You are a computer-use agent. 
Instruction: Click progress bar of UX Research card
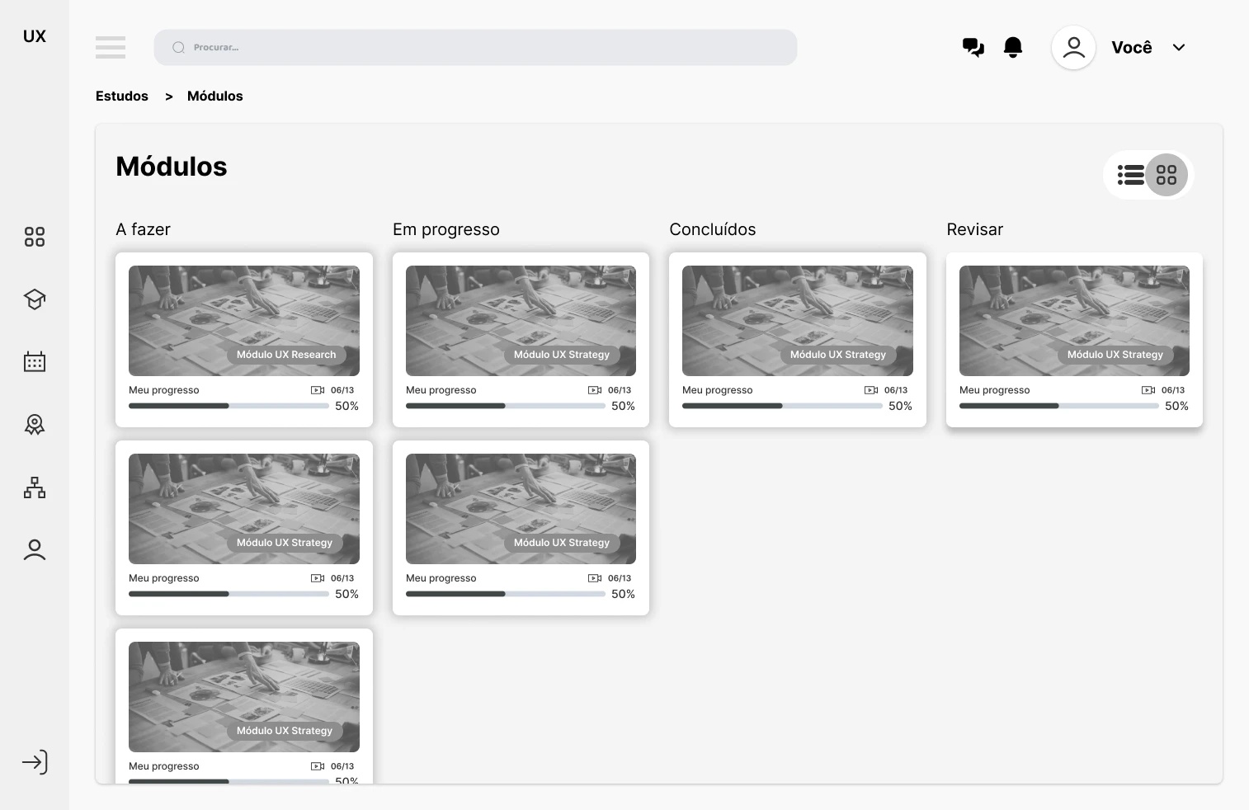(x=229, y=406)
